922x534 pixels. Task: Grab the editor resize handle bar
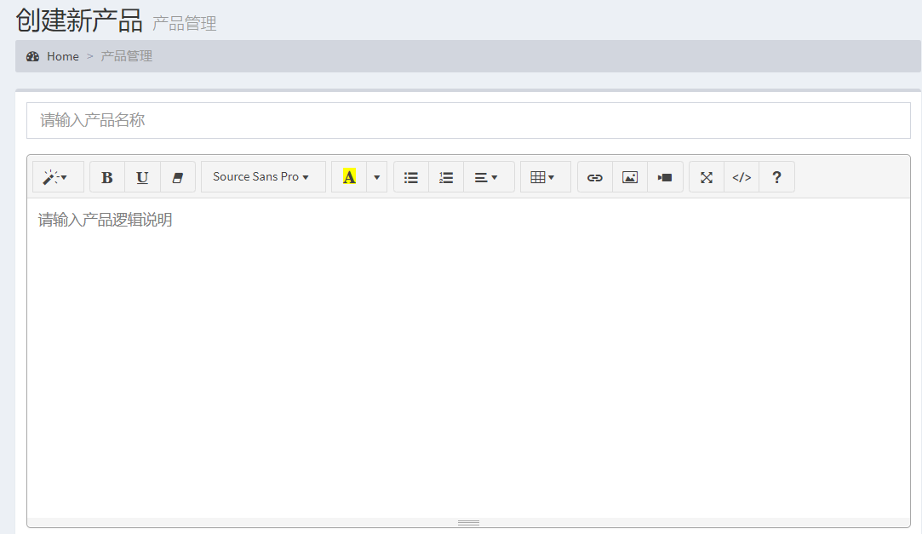[468, 522]
